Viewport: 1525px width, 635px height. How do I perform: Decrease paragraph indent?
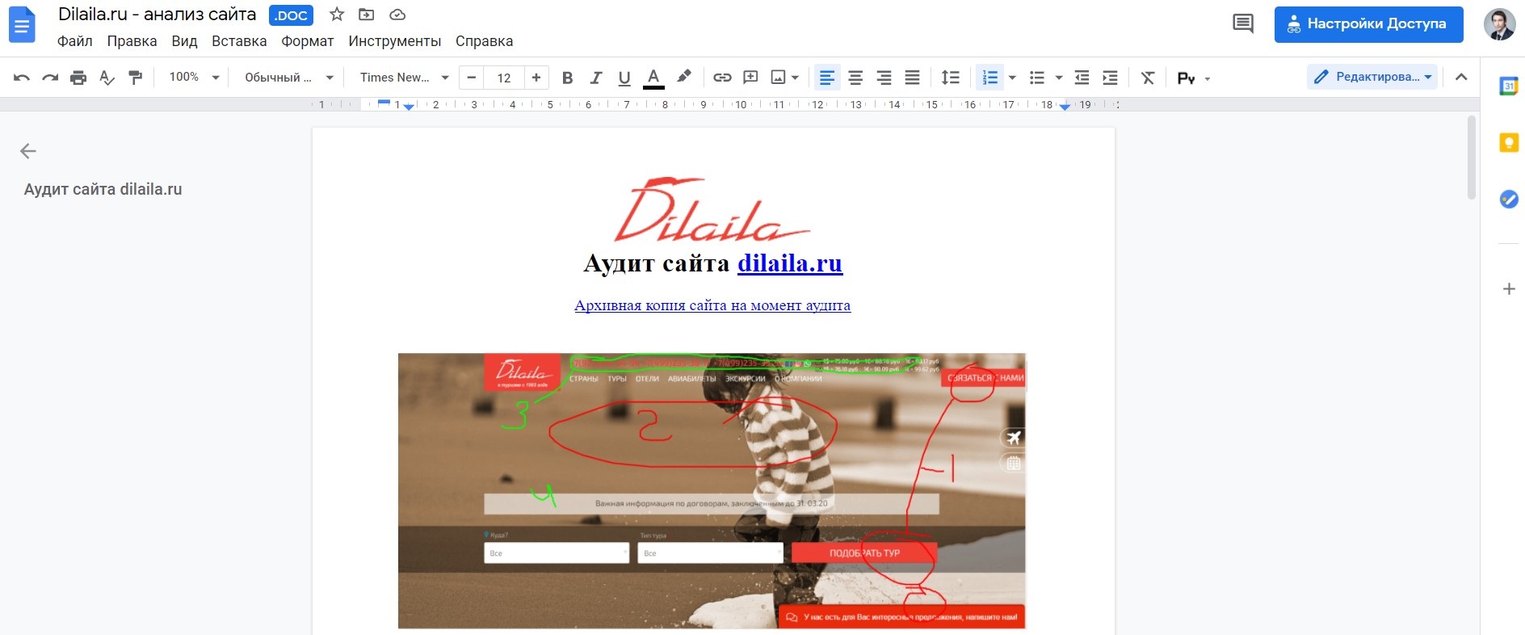tap(1082, 78)
